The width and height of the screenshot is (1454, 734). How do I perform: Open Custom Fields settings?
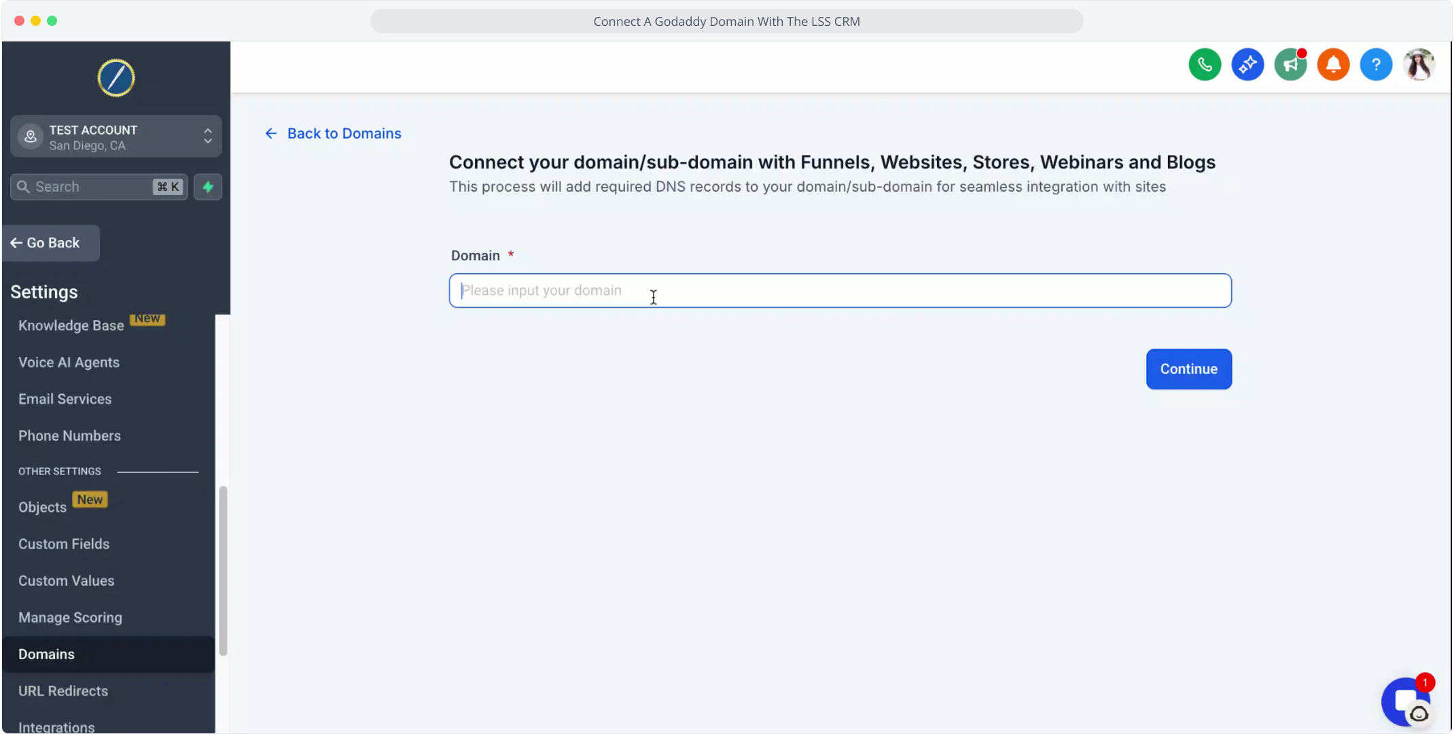click(x=64, y=544)
